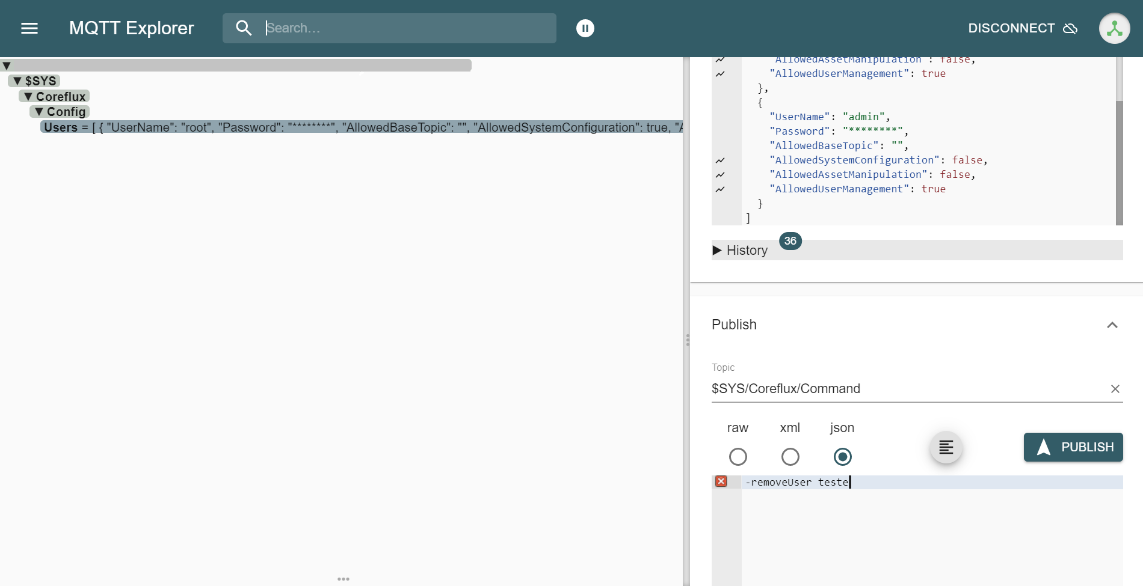Select the xml payload format

790,457
